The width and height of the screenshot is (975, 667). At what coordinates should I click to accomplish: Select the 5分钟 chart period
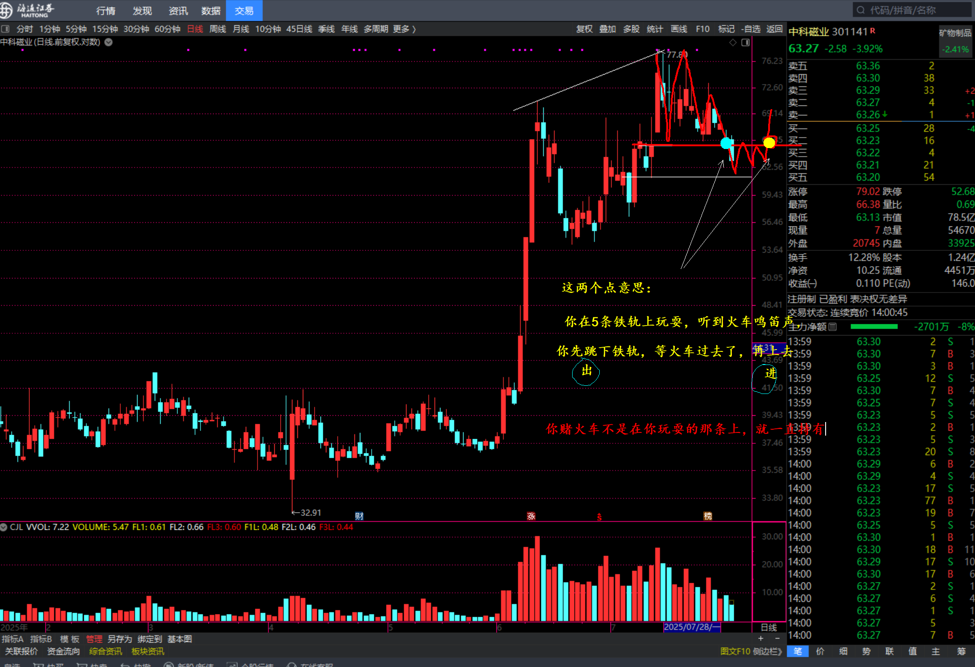76,29
